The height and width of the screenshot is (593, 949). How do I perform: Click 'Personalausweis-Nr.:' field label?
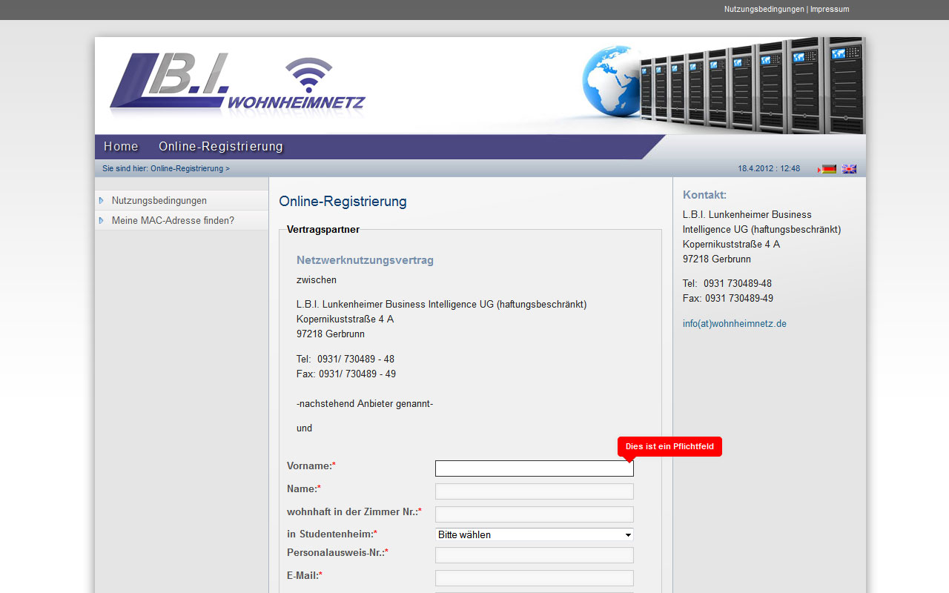pos(337,553)
